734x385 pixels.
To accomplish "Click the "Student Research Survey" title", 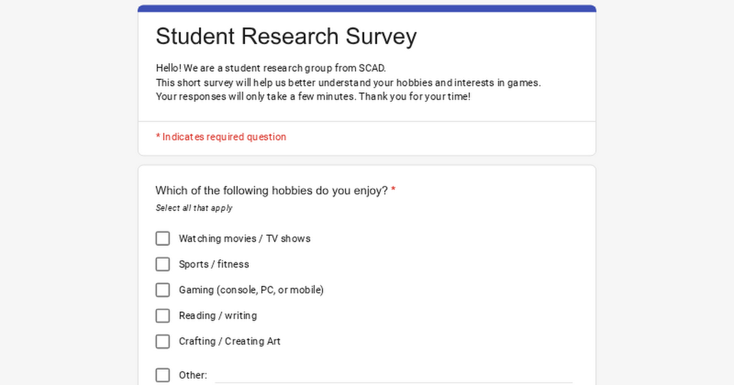I will pos(286,37).
